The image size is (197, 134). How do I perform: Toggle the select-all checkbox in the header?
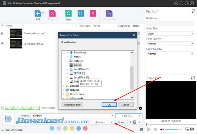pos(2,26)
